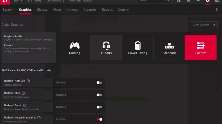Open the settings gear icon

pyautogui.click(x=208, y=1)
